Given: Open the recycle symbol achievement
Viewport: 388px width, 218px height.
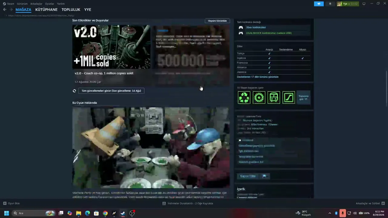Looking at the screenshot, I should 244,97.
